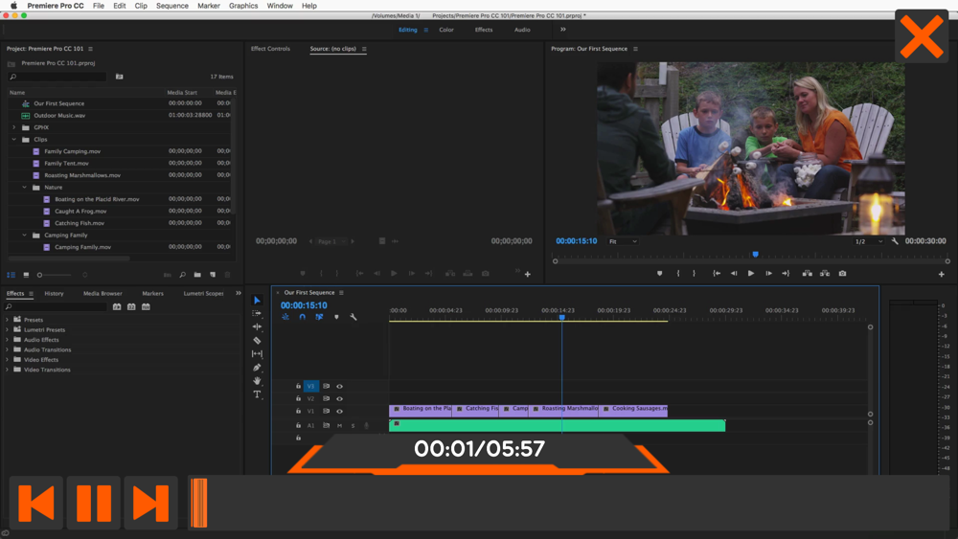Open the Color workspace
The height and width of the screenshot is (539, 958).
[446, 30]
